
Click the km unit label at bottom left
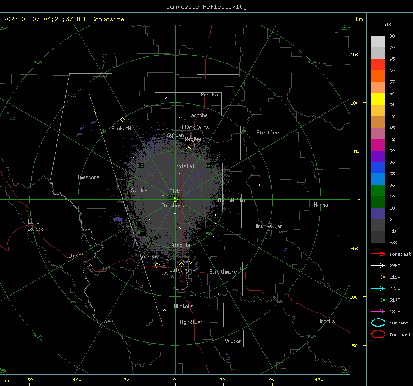(6, 381)
